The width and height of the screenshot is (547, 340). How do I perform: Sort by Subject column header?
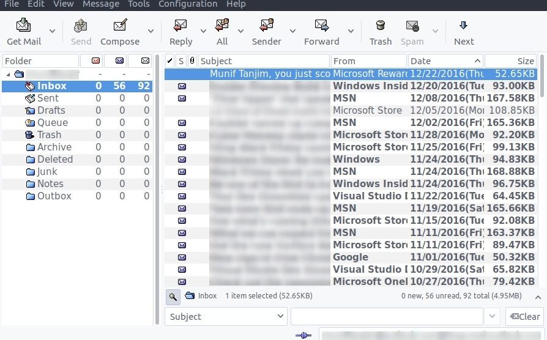point(264,61)
